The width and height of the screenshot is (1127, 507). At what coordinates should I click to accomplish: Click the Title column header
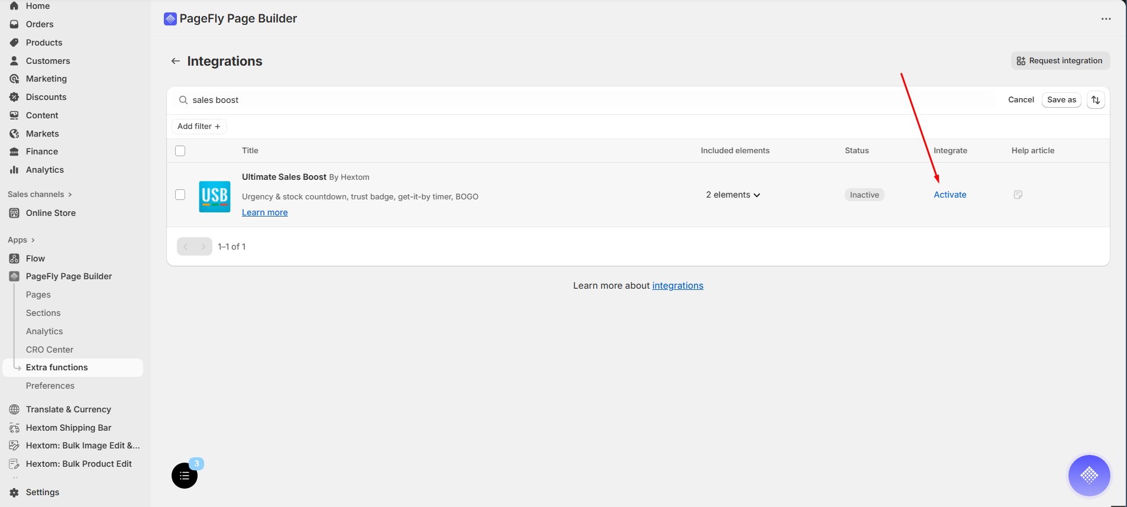coord(250,151)
